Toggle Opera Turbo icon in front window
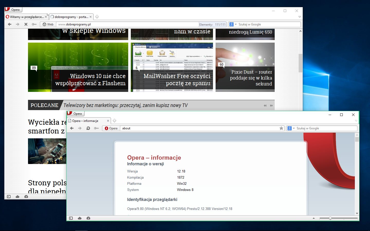Screen dimensions: 370x231 pyautogui.click(x=88, y=218)
